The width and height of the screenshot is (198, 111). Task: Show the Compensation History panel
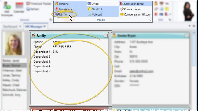click(135, 14)
